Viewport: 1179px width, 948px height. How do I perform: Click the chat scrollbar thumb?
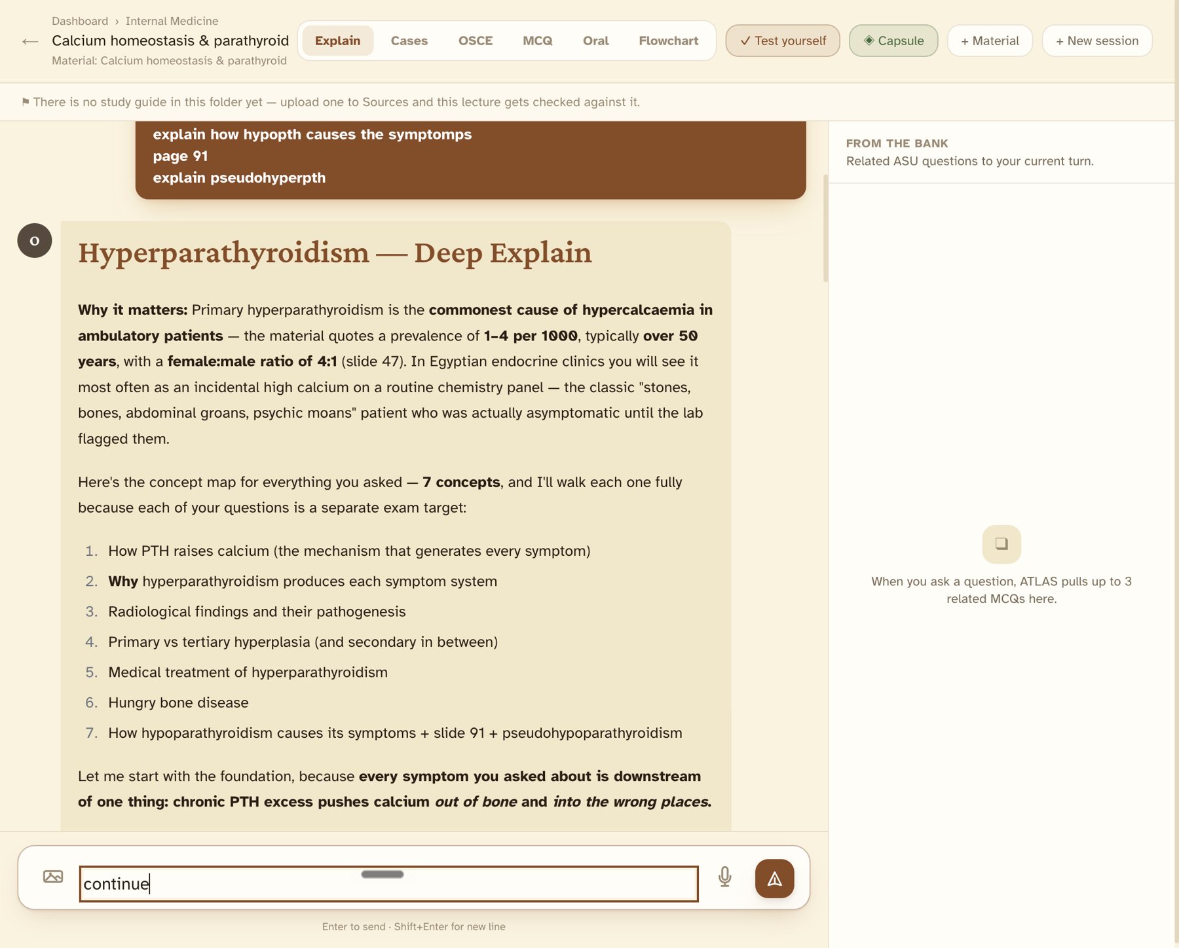(x=825, y=228)
